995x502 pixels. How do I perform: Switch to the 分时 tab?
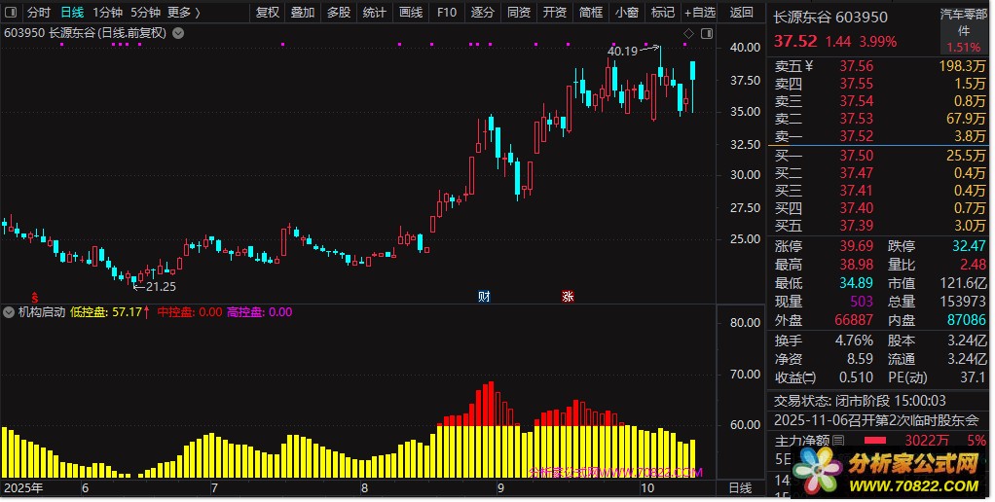[x=39, y=12]
